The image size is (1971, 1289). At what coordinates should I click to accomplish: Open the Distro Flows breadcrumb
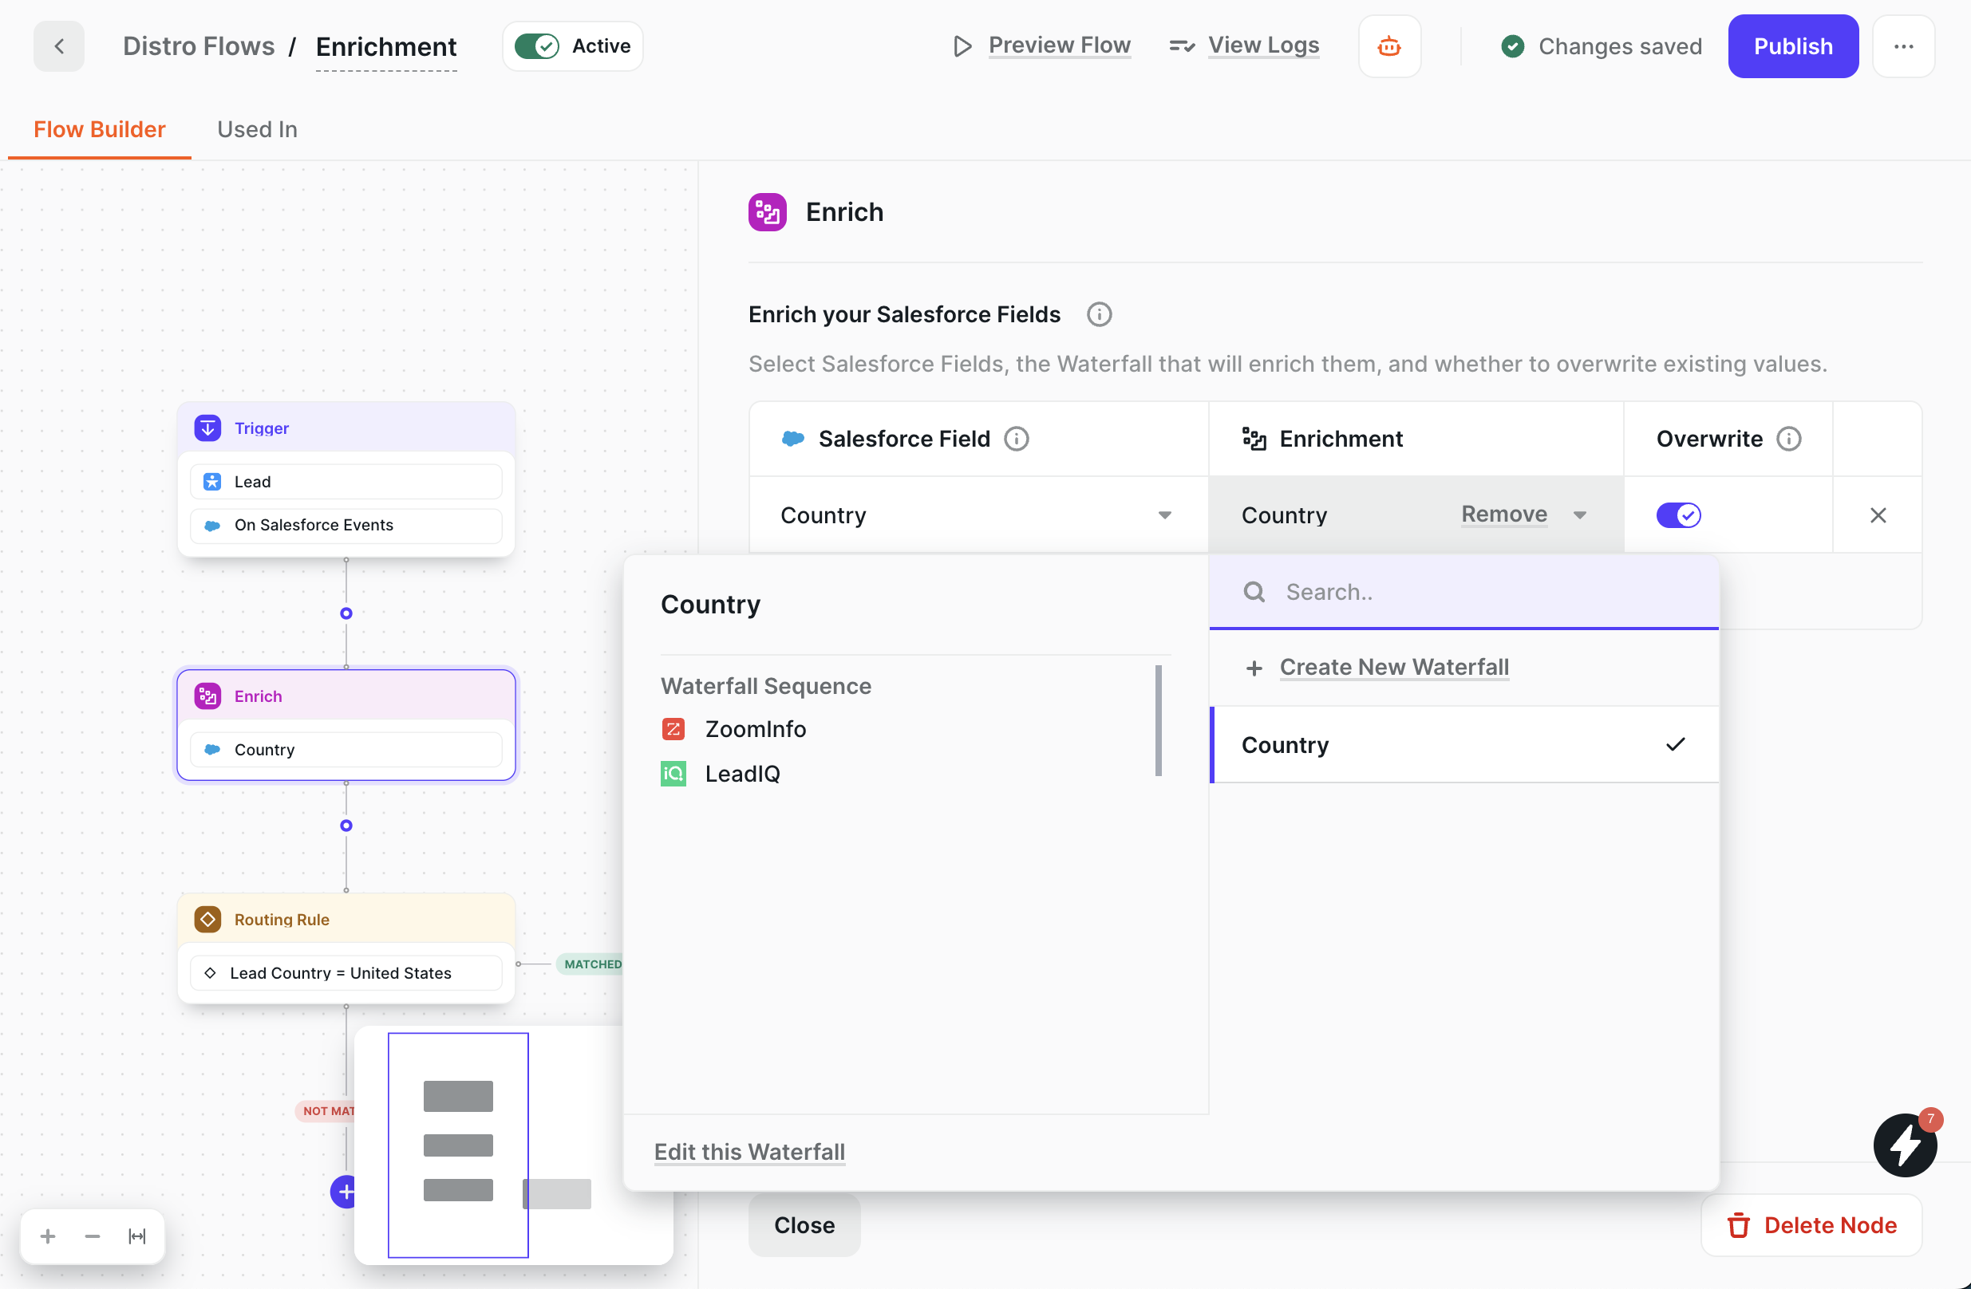click(199, 46)
